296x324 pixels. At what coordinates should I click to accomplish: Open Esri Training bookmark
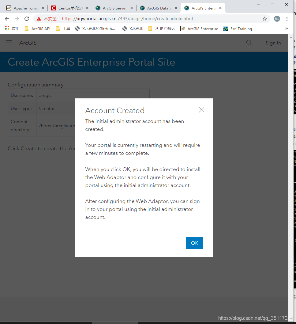[238, 29]
